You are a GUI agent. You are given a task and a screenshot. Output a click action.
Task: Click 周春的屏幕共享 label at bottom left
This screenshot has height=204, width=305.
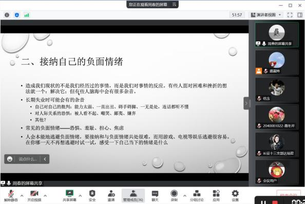tap(27, 183)
